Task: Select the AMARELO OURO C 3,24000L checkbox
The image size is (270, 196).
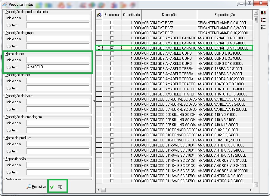Action: tap(112, 59)
